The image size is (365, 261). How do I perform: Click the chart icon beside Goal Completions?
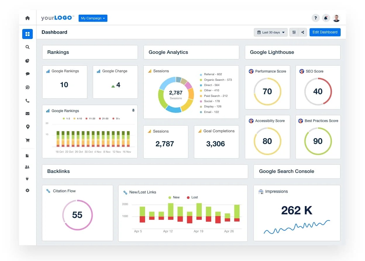pos(200,131)
